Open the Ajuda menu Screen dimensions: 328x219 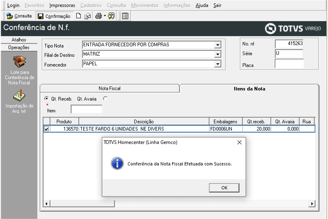coord(202,5)
